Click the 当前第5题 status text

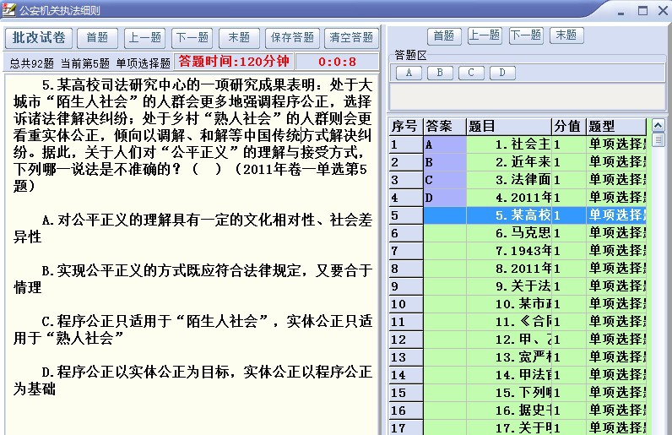click(85, 63)
